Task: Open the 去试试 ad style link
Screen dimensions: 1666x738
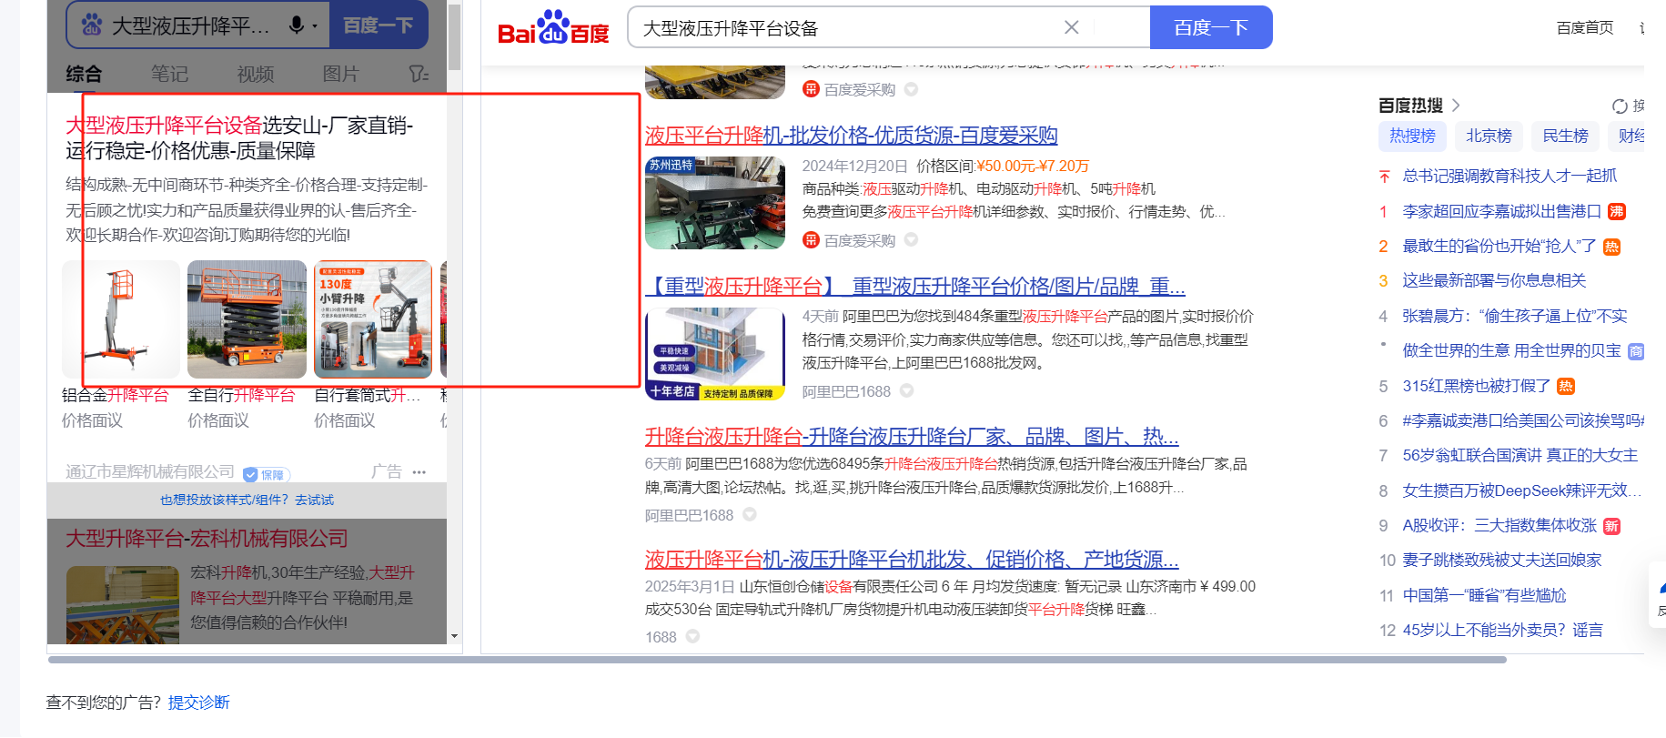Action: click(x=314, y=500)
